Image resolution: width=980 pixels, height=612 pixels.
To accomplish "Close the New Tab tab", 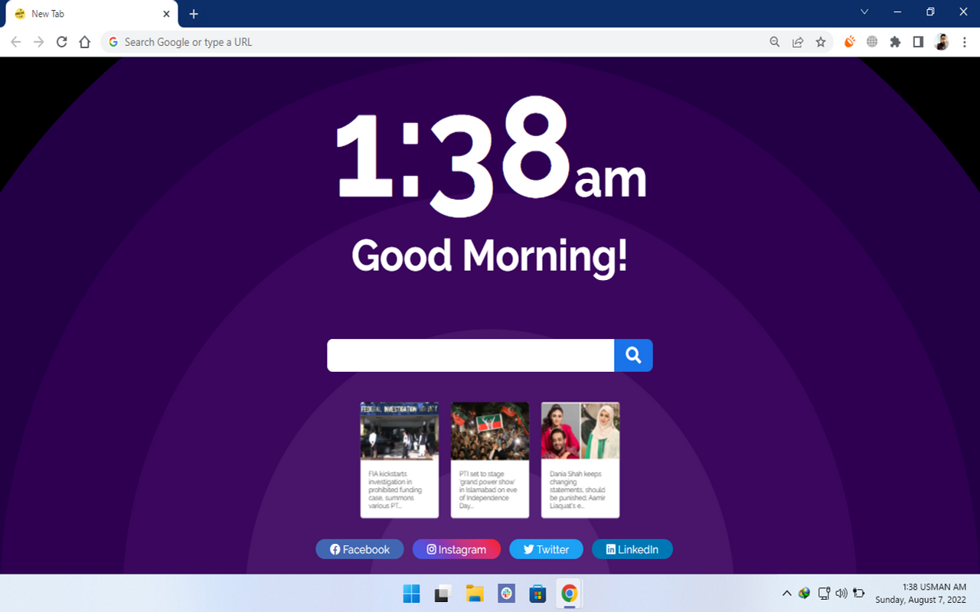I will [166, 14].
